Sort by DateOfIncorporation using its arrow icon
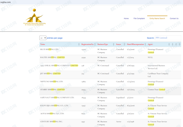Viewport: 183px width, 127px height. tap(145, 44)
